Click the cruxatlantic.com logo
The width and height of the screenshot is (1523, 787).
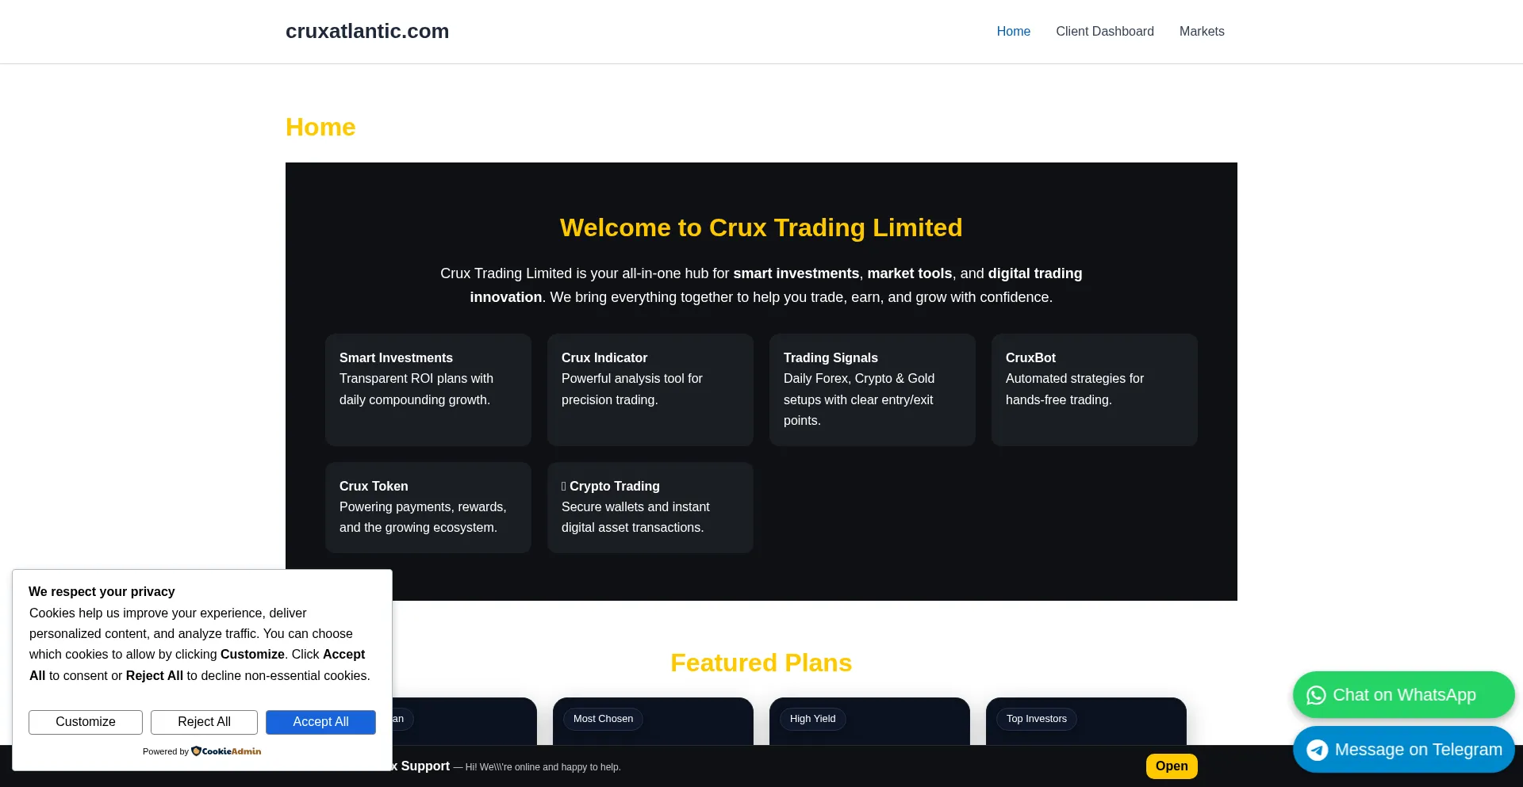click(366, 31)
